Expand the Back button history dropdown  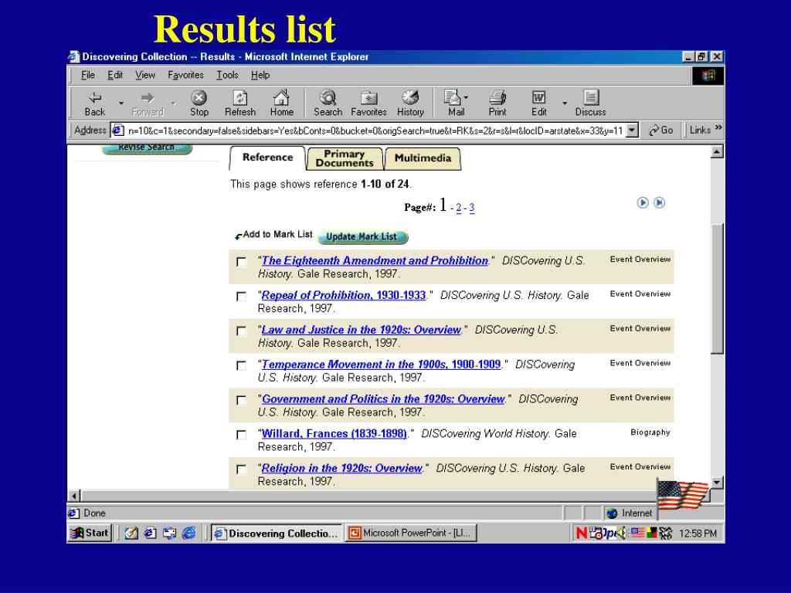pyautogui.click(x=121, y=103)
